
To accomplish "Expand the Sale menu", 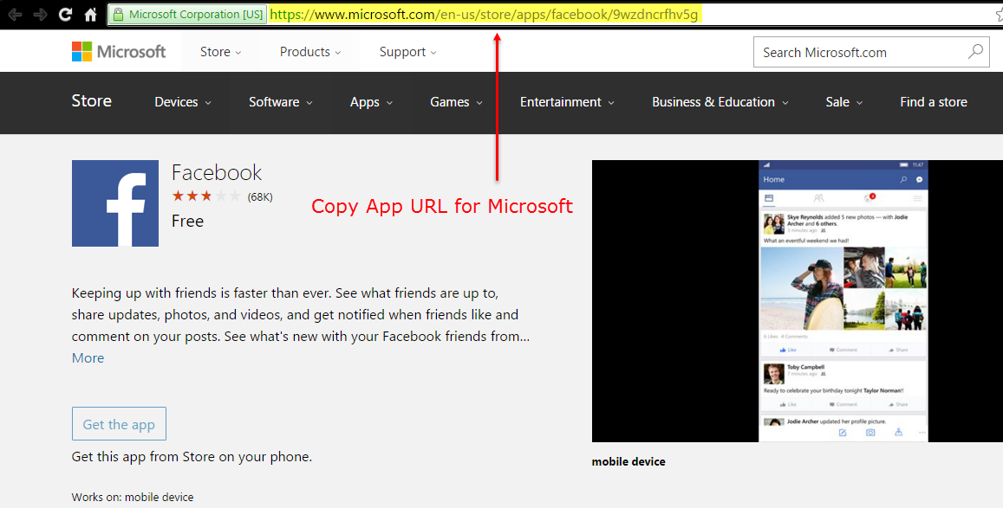I will (843, 102).
